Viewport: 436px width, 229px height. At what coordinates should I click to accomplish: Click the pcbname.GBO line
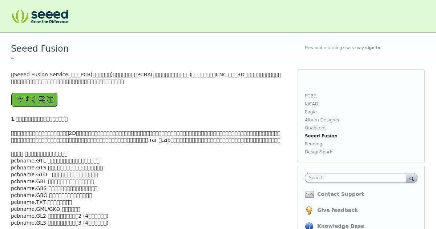51,196
